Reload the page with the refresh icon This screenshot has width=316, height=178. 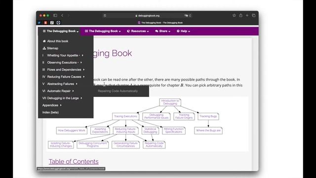pyautogui.click(x=190, y=15)
